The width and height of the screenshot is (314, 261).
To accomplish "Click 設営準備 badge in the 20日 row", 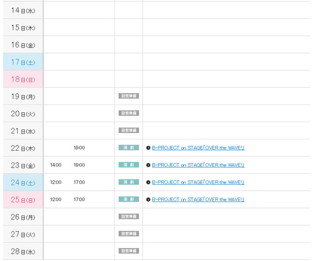I will click(129, 113).
